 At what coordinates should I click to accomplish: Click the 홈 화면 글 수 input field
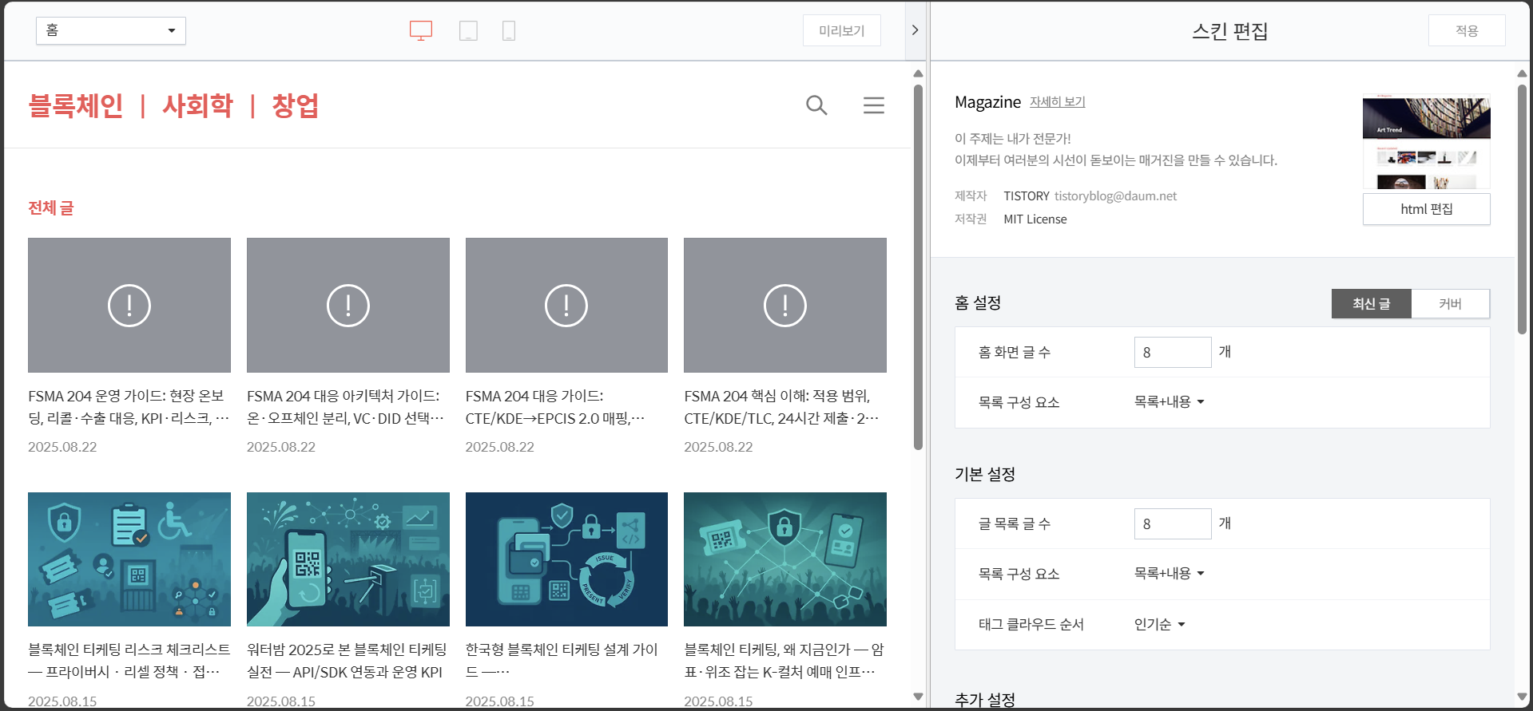tap(1173, 353)
